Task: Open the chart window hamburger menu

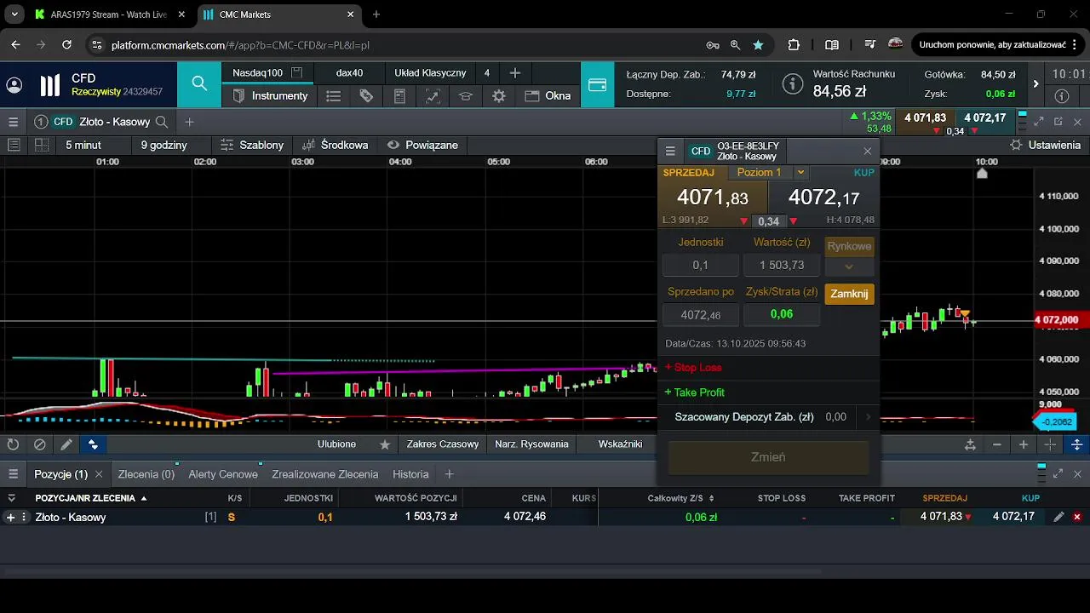Action: coord(13,122)
